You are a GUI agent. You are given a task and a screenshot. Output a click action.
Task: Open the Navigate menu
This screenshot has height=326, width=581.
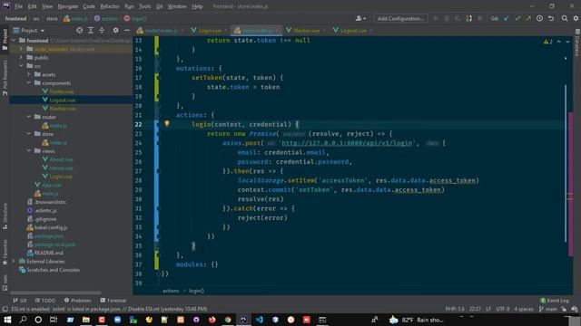[68, 6]
